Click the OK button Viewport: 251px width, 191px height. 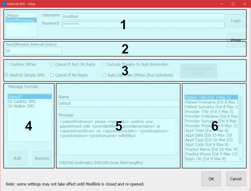[x=211, y=179]
